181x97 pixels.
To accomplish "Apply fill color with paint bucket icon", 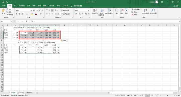I will (x=32, y=14).
